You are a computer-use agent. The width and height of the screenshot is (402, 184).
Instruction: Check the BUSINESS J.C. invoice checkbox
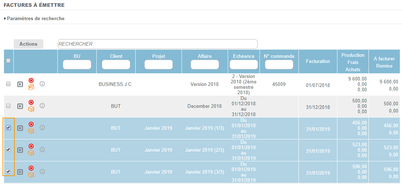coord(8,84)
